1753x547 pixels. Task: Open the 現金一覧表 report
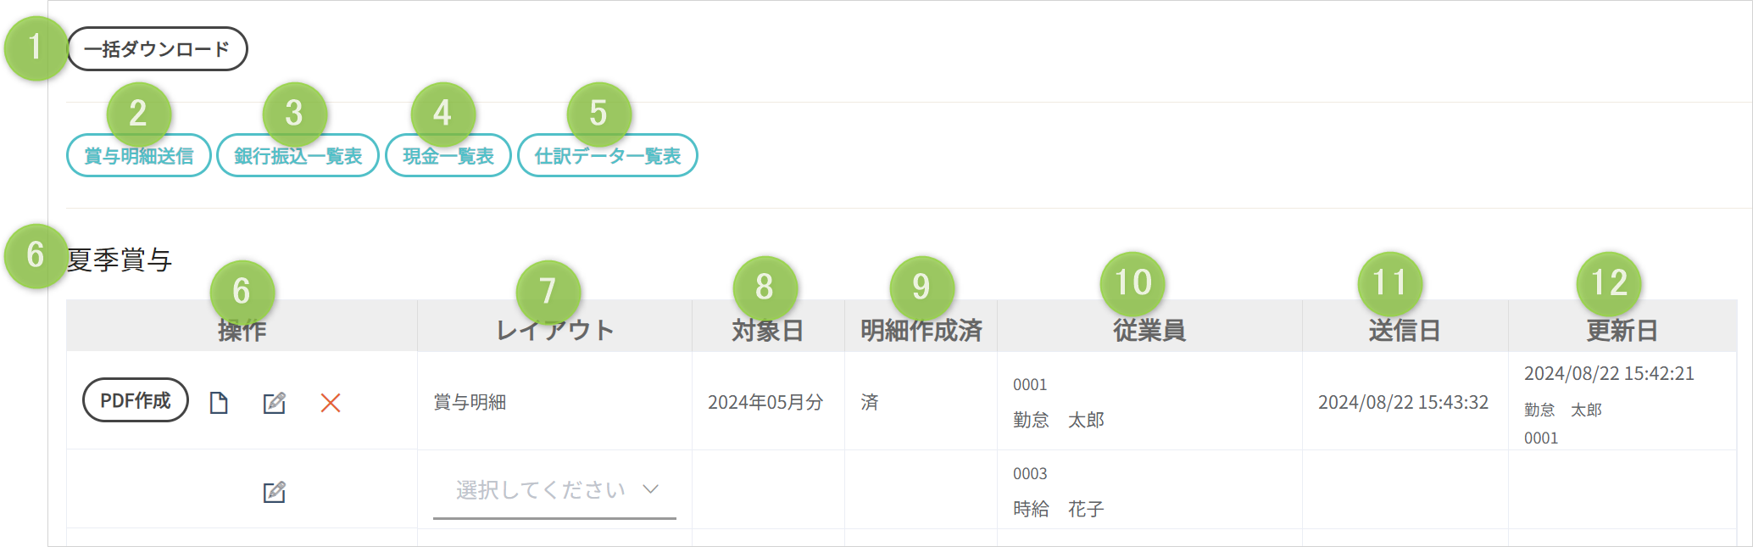click(448, 156)
